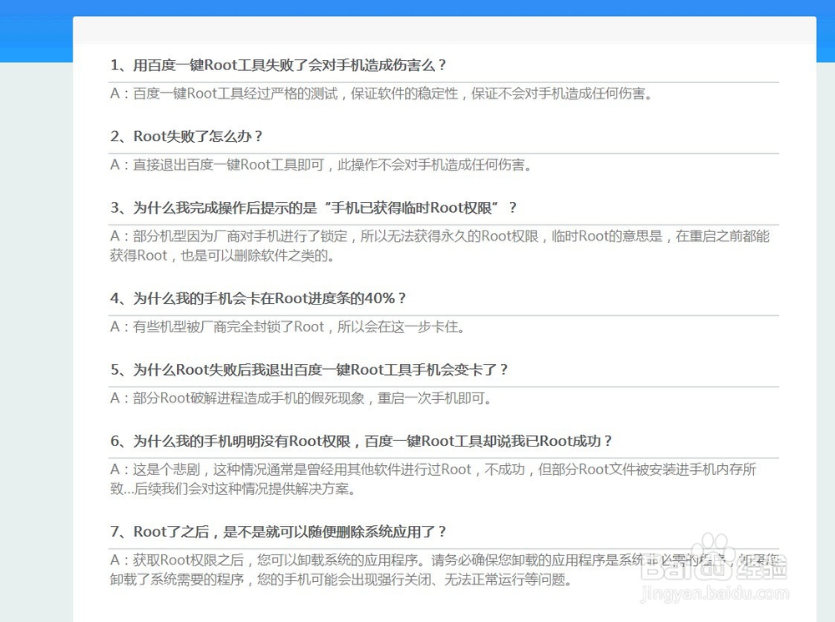
Task: Click question 1 heading about Root工具失败伤害
Action: click(x=278, y=65)
